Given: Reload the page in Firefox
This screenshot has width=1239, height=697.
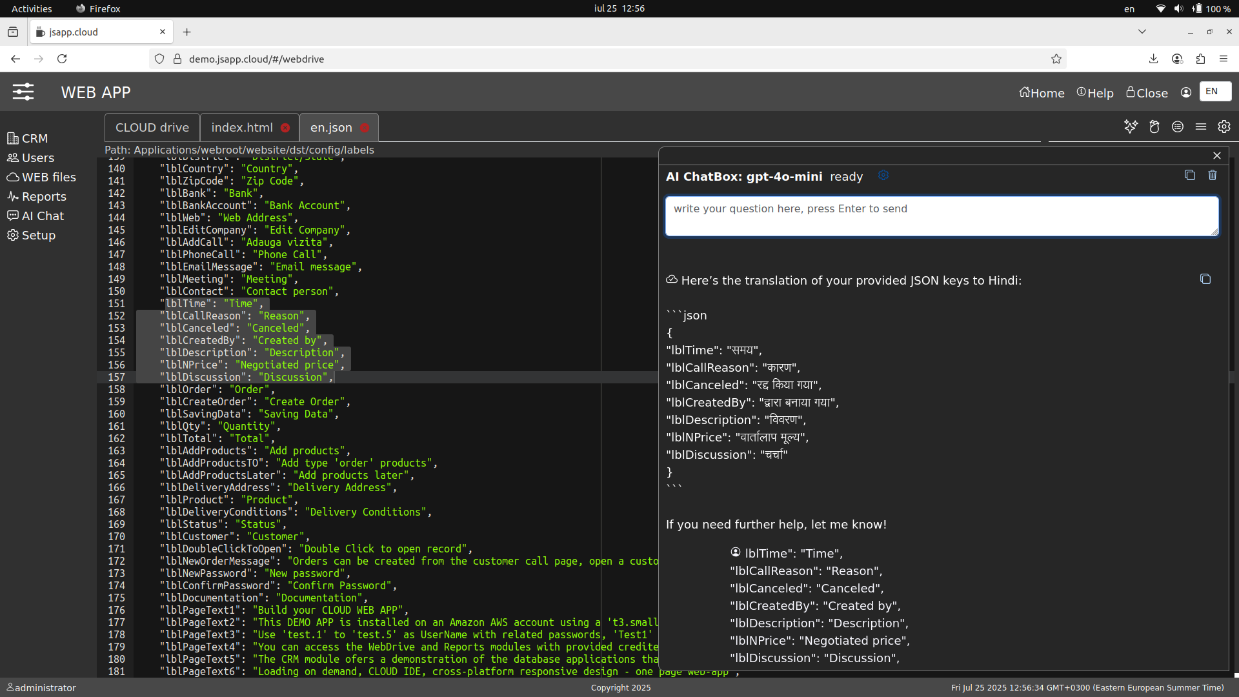Looking at the screenshot, I should (62, 59).
